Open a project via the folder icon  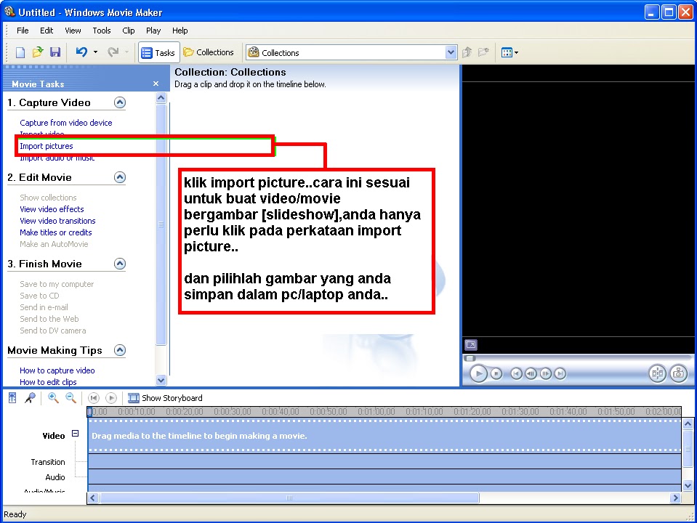(x=38, y=52)
